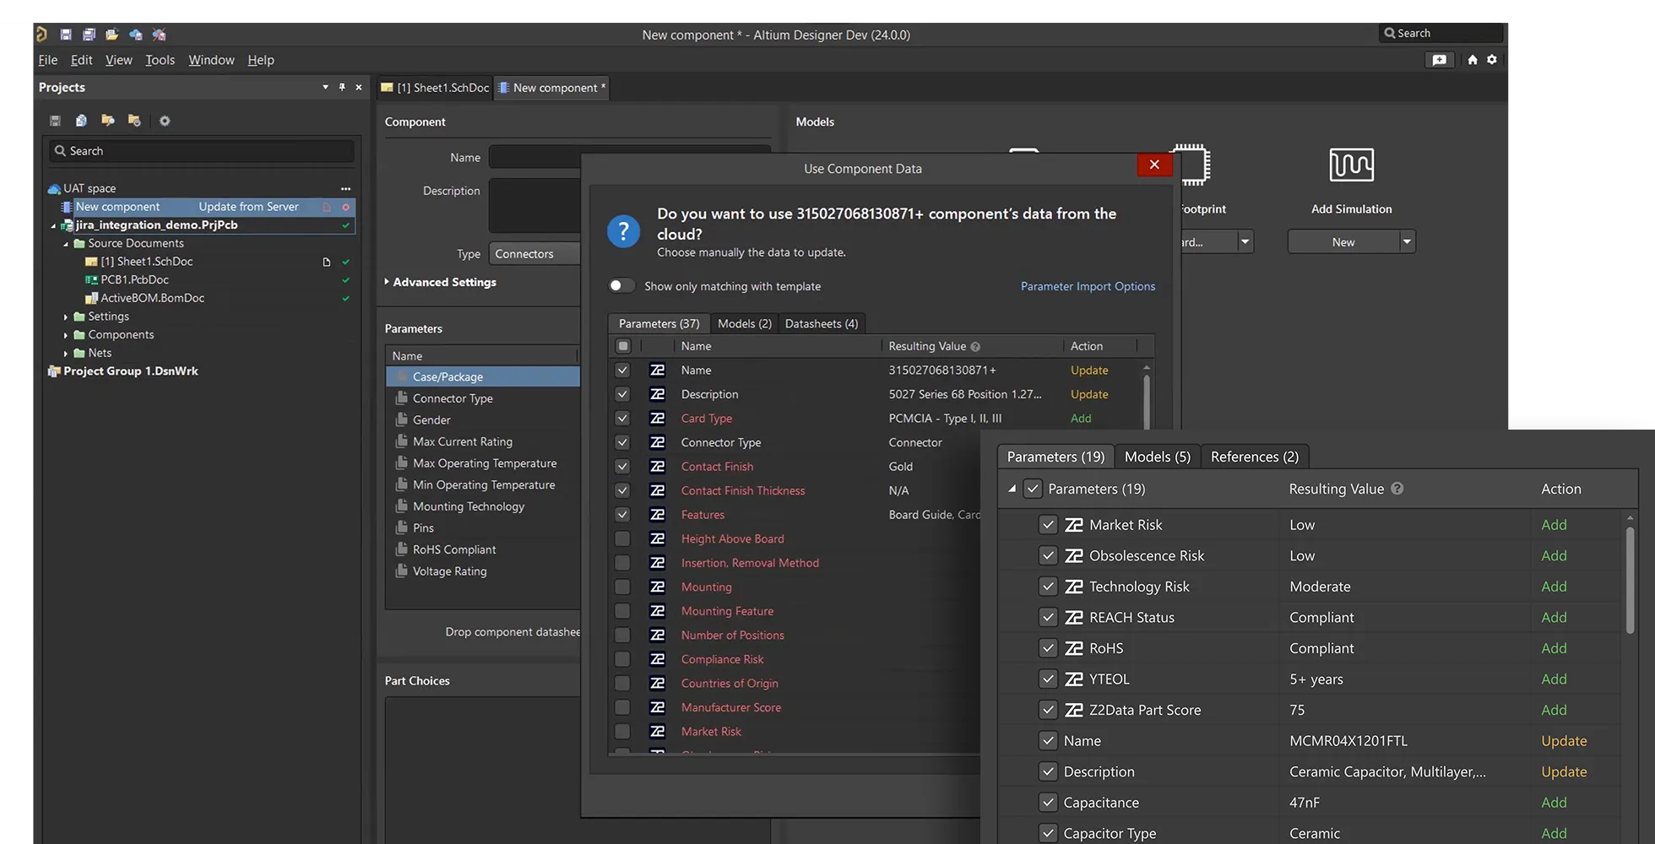Save the active document with the title-bar disk icon

point(66,35)
